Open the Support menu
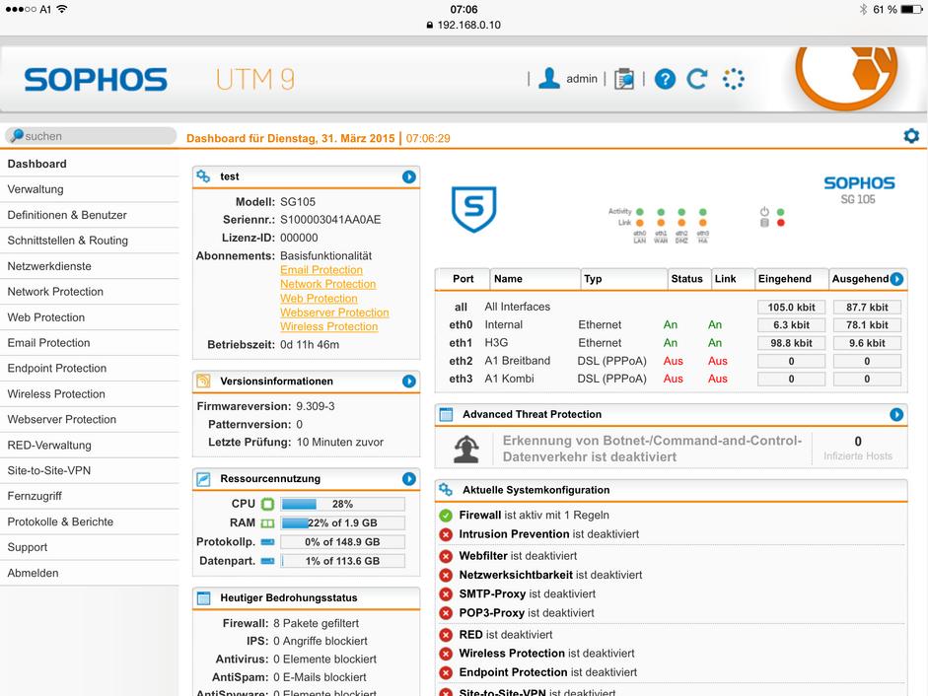The height and width of the screenshot is (696, 928). (x=90, y=547)
